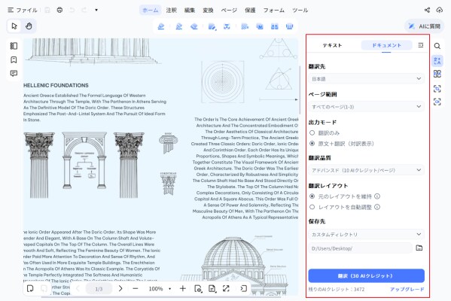Viewport: 451px width, 301px height.
Task: Open the 翻訳品質 quality dropdown
Action: point(366,170)
